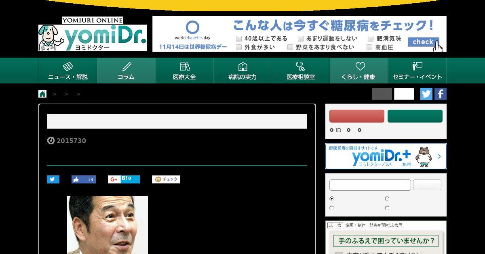Open the コラム menu
Image resolution: width=485 pixels, height=254 pixels.
click(126, 71)
